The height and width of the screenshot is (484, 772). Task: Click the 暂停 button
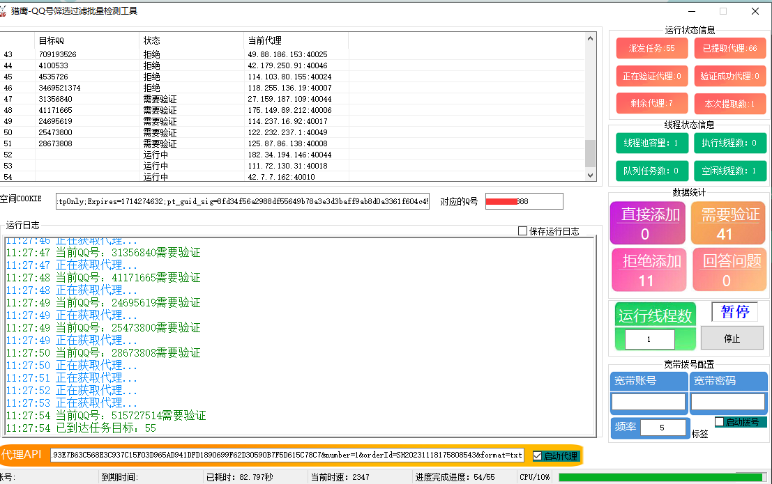pyautogui.click(x=734, y=312)
